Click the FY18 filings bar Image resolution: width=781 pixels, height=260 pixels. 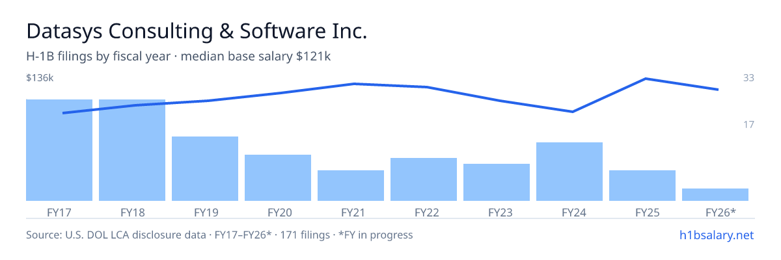(132, 150)
